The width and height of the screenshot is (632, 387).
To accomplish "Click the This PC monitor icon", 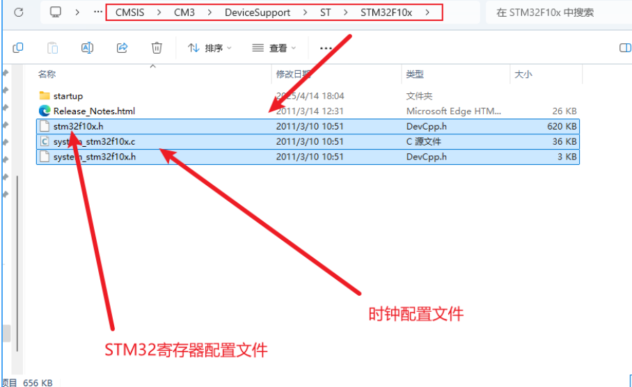I will pos(55,12).
